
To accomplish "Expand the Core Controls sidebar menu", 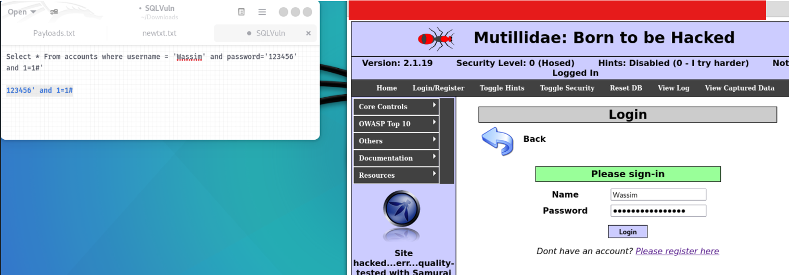I will tap(397, 107).
